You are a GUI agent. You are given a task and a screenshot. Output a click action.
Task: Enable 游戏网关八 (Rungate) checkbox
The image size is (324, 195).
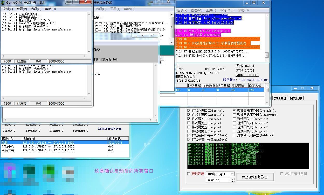(x=234, y=131)
